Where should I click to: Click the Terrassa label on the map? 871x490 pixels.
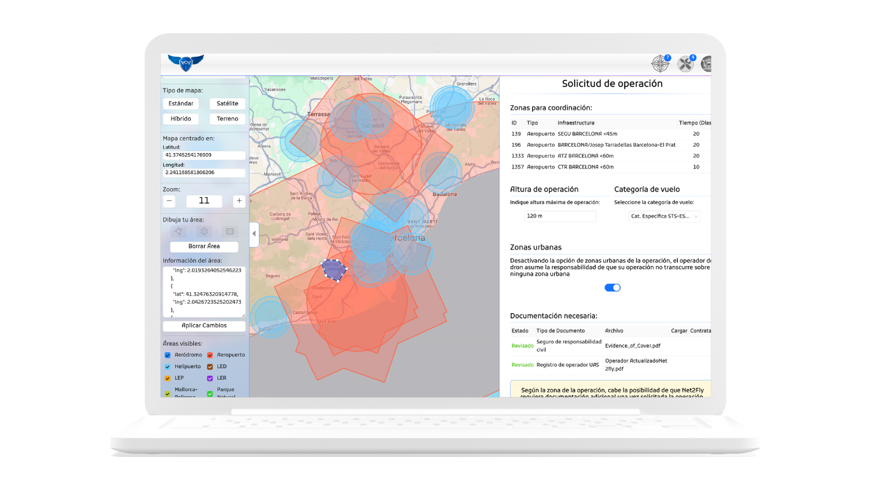[x=319, y=114]
